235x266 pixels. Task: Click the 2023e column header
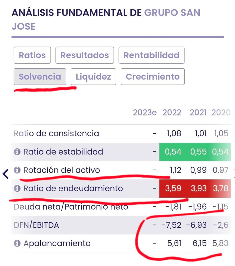tap(145, 113)
